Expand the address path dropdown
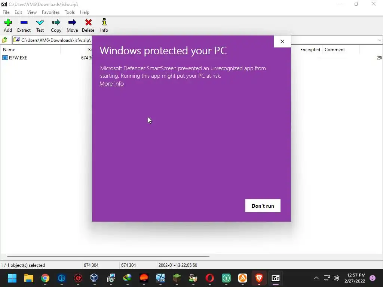Image resolution: width=383 pixels, height=287 pixels. (x=379, y=40)
